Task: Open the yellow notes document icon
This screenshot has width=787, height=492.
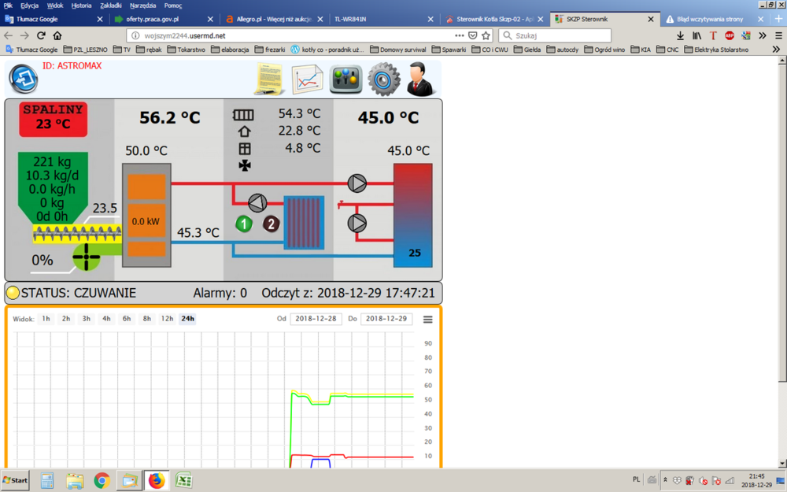Action: click(x=269, y=79)
